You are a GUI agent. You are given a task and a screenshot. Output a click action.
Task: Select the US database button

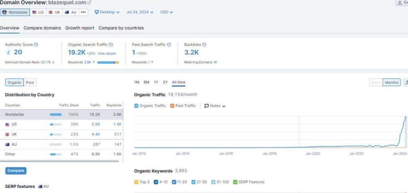tap(38, 12)
